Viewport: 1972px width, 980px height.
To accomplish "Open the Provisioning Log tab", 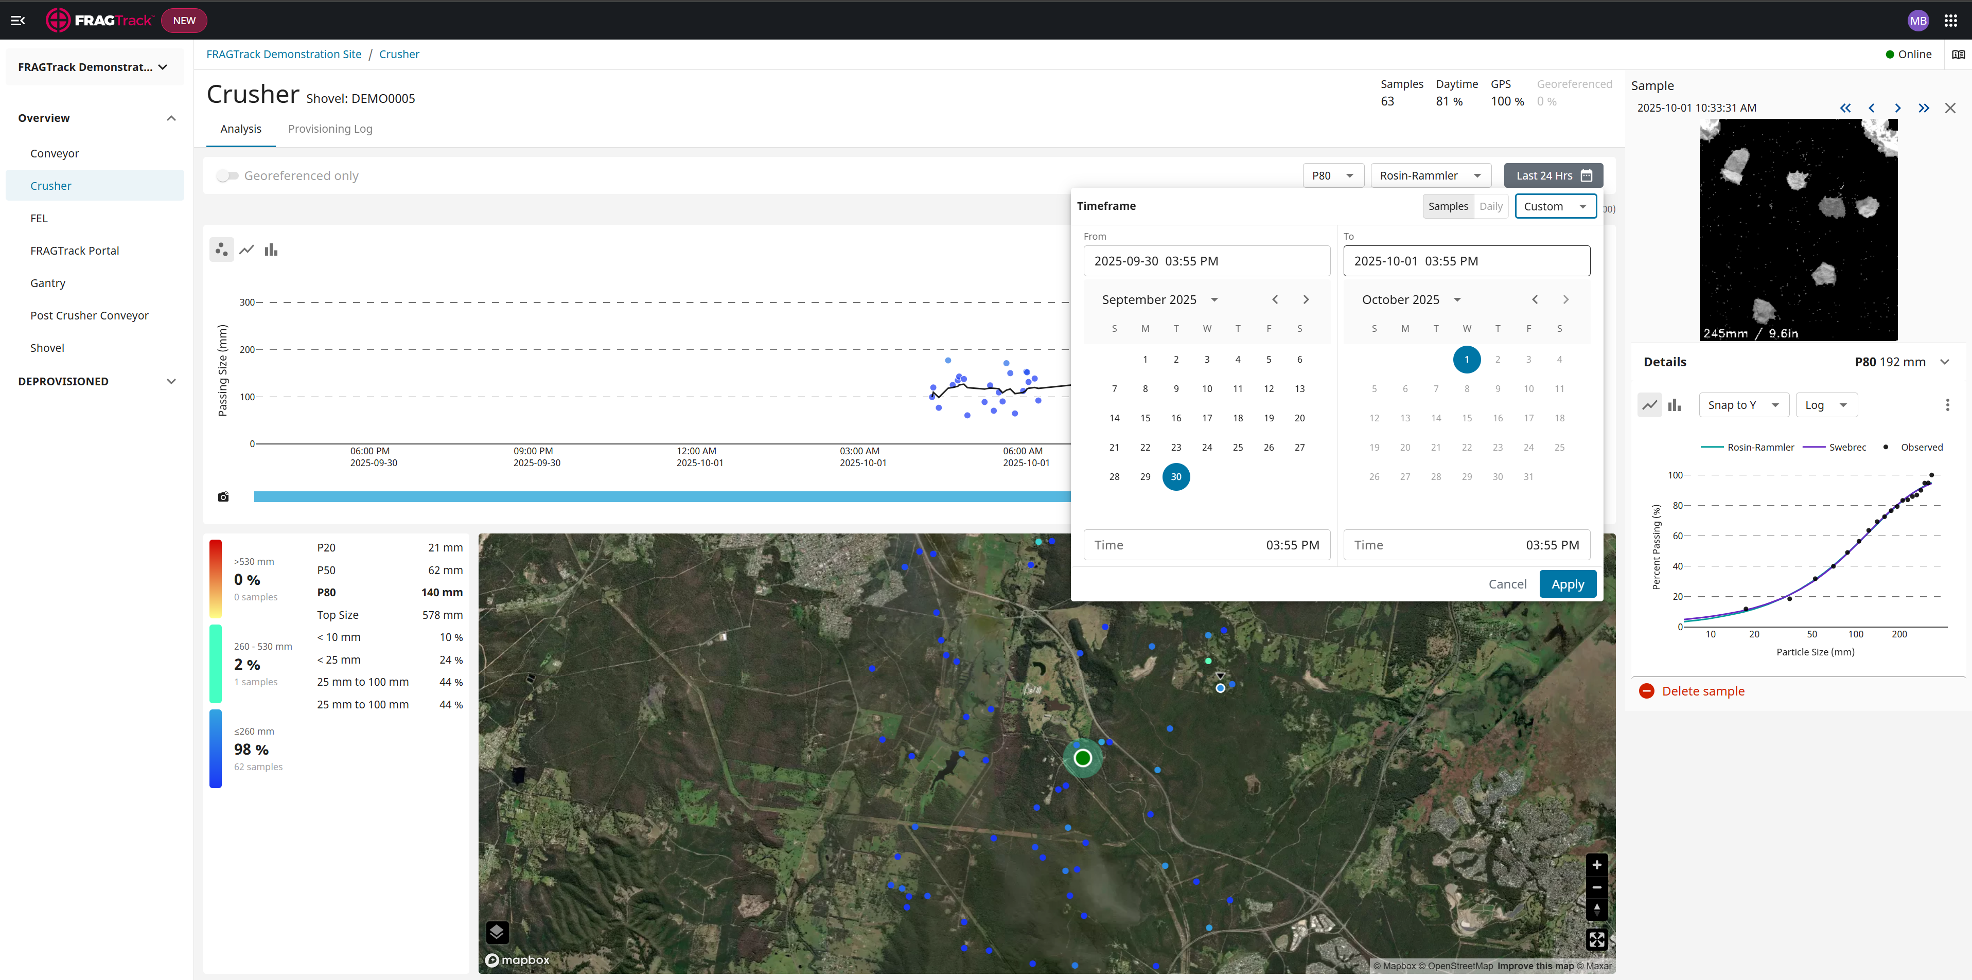I will point(330,129).
